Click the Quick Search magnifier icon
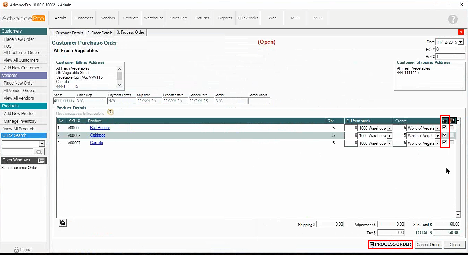 [40, 152]
